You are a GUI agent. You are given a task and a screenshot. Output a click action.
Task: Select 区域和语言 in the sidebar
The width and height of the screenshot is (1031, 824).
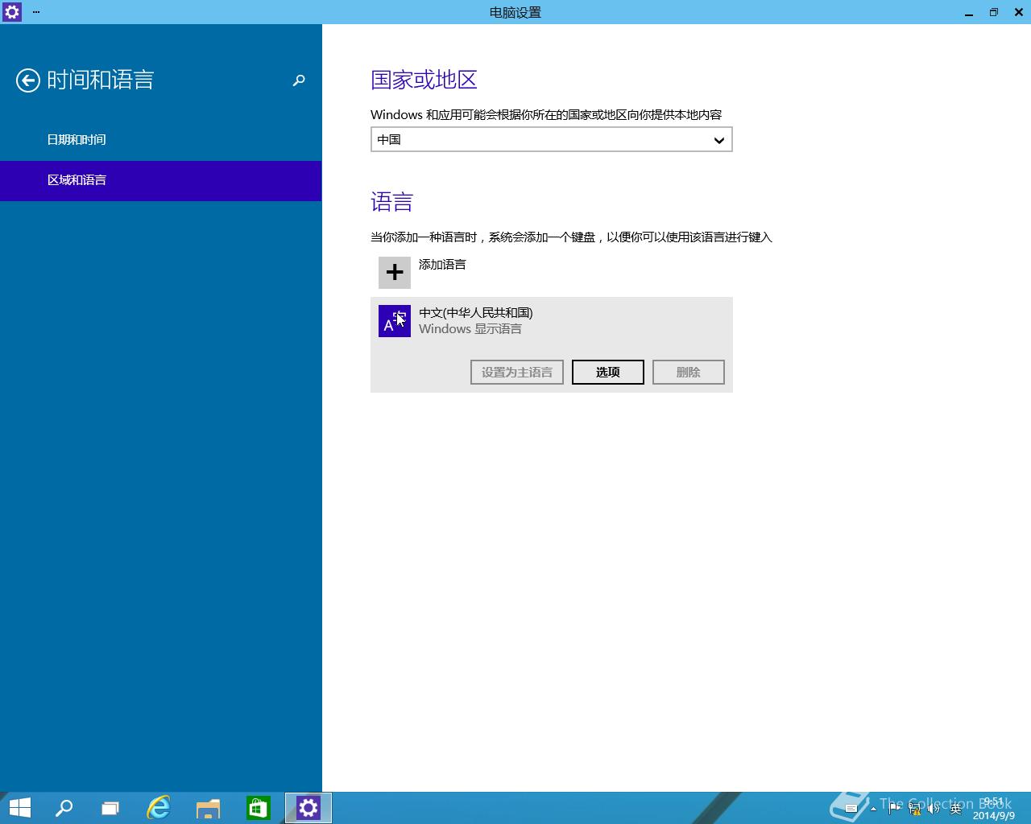160,180
